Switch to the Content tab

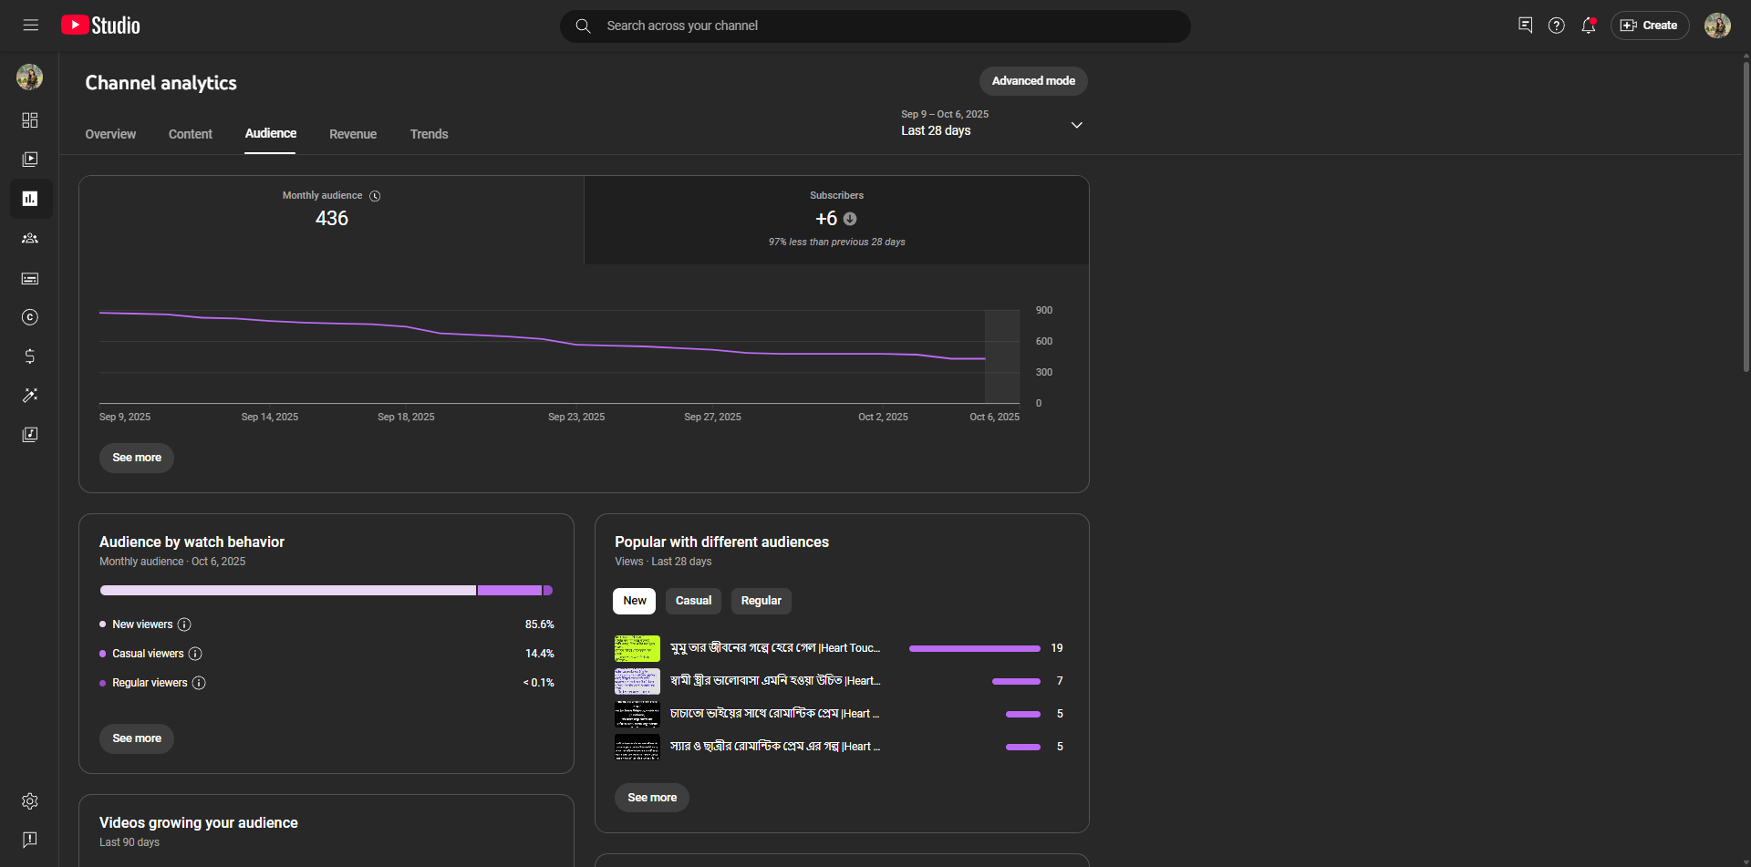[191, 134]
